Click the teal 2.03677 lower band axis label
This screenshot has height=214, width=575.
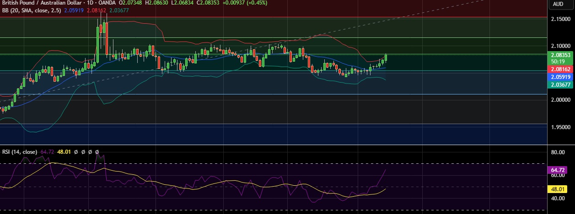[x=561, y=85]
